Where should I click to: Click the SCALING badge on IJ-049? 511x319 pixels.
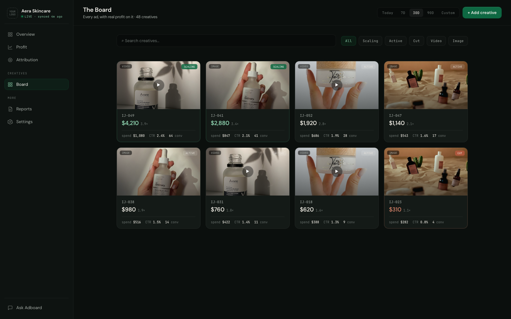(x=189, y=67)
